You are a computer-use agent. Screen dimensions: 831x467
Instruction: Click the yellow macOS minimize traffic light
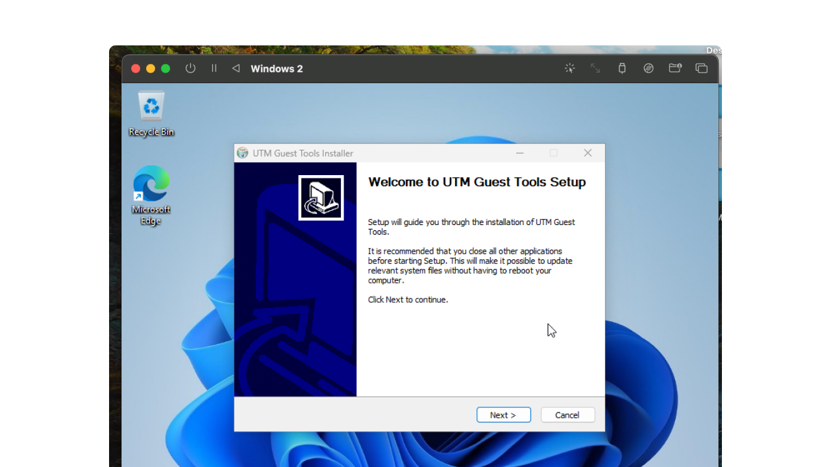click(x=150, y=67)
